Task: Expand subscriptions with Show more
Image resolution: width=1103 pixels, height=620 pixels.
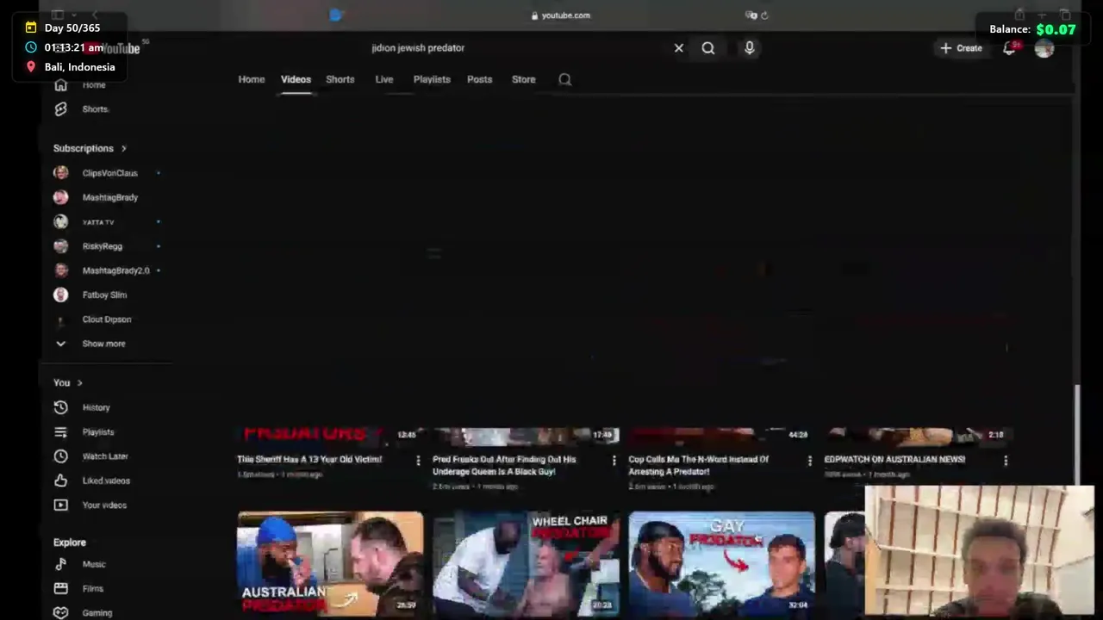Action: [x=103, y=344]
